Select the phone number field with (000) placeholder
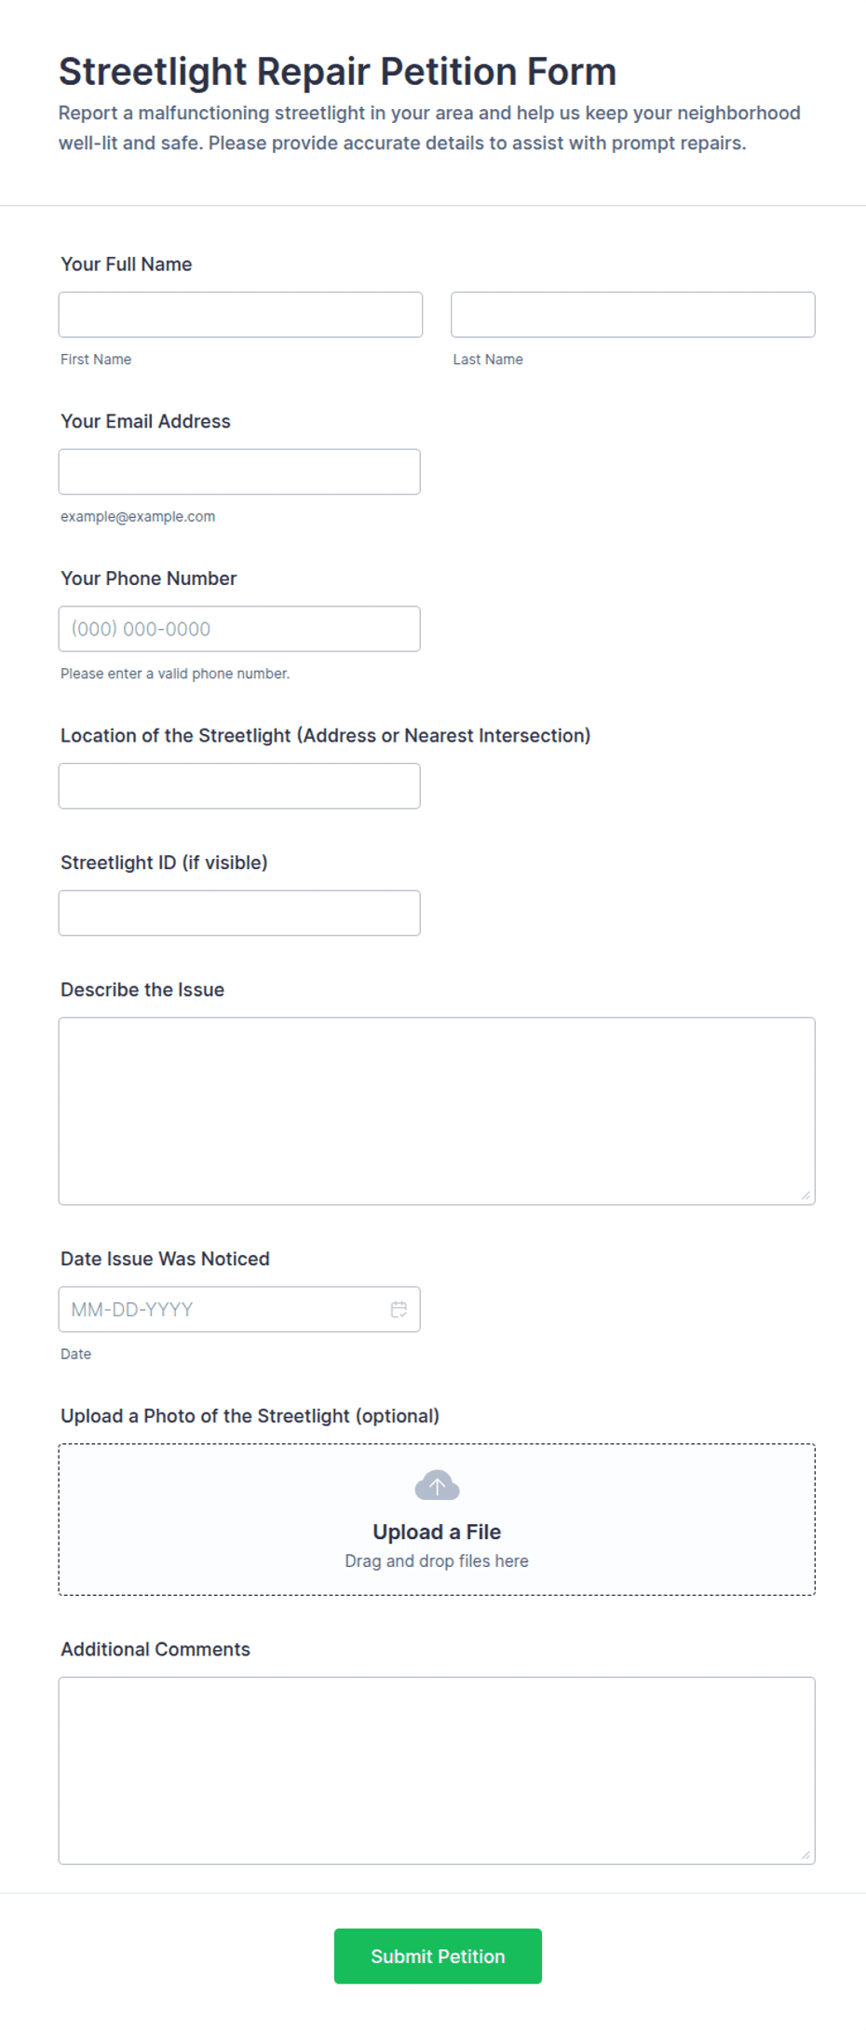 point(239,629)
